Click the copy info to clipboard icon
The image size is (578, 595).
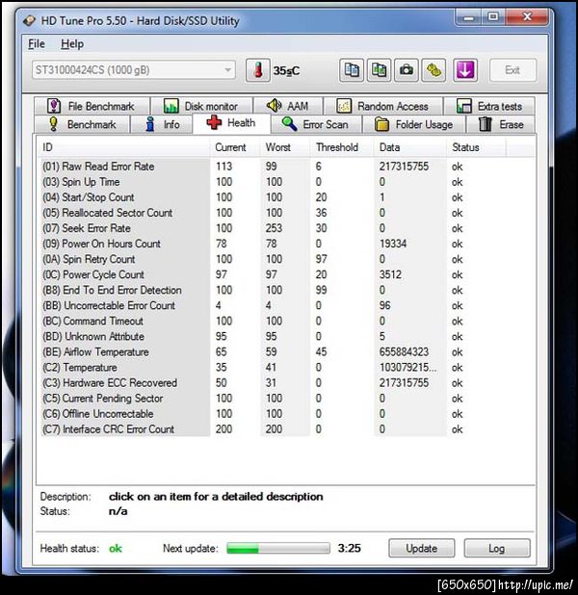(352, 70)
